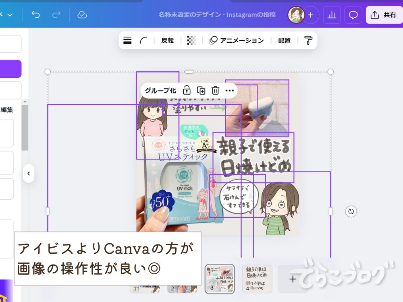Select the speech bubble sticker
Viewport: 403px width, 302px height.
click(237, 197)
